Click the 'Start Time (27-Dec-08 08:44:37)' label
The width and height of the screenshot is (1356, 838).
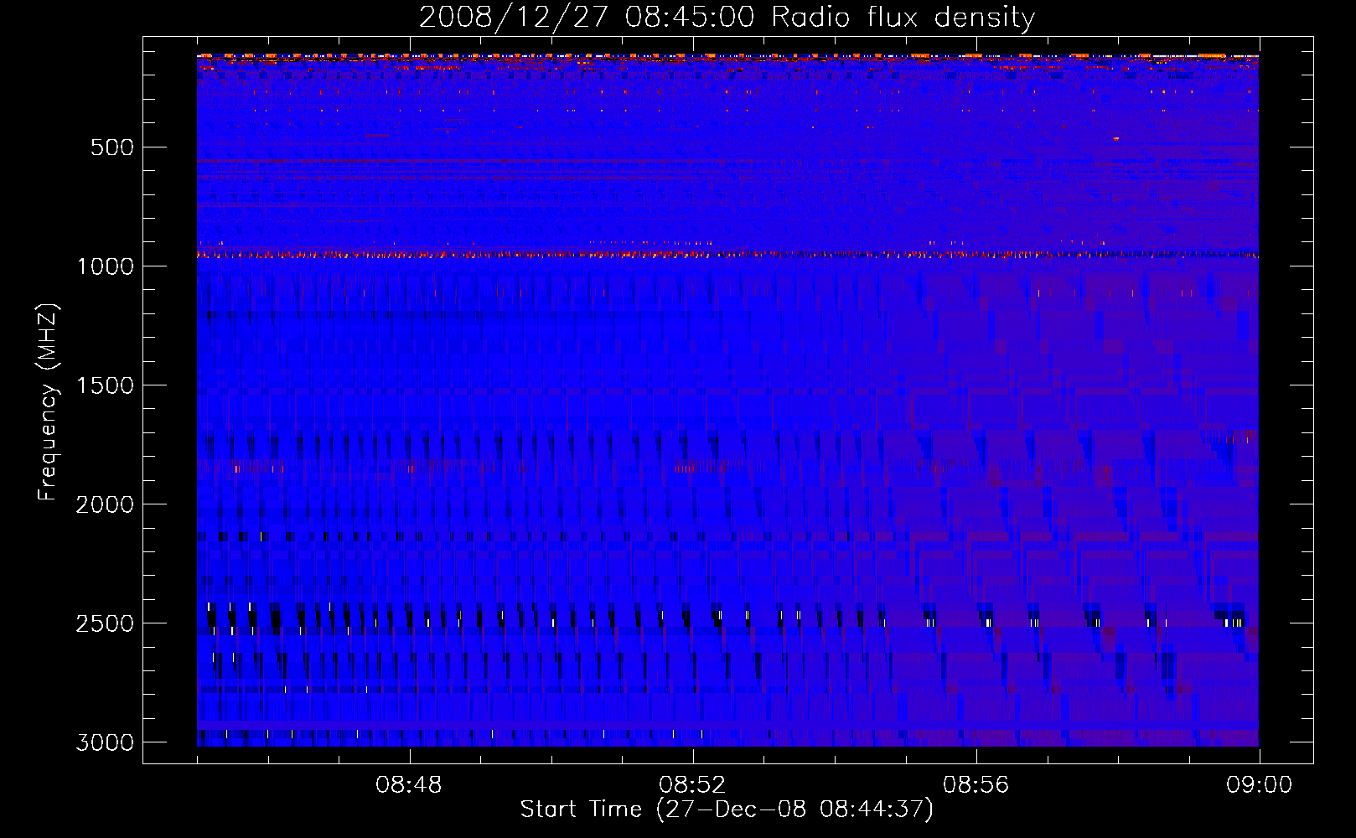coord(727,810)
